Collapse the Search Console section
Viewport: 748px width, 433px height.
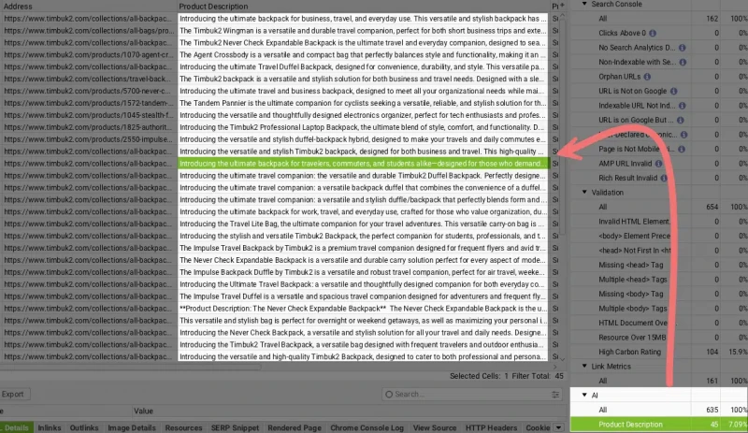pos(584,4)
